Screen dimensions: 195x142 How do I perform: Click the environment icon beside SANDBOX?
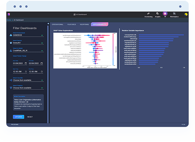(x=11, y=35)
